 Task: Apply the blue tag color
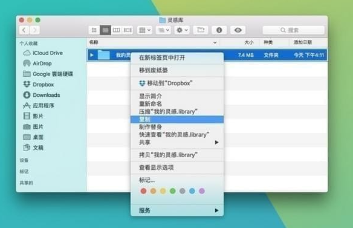pos(192,191)
